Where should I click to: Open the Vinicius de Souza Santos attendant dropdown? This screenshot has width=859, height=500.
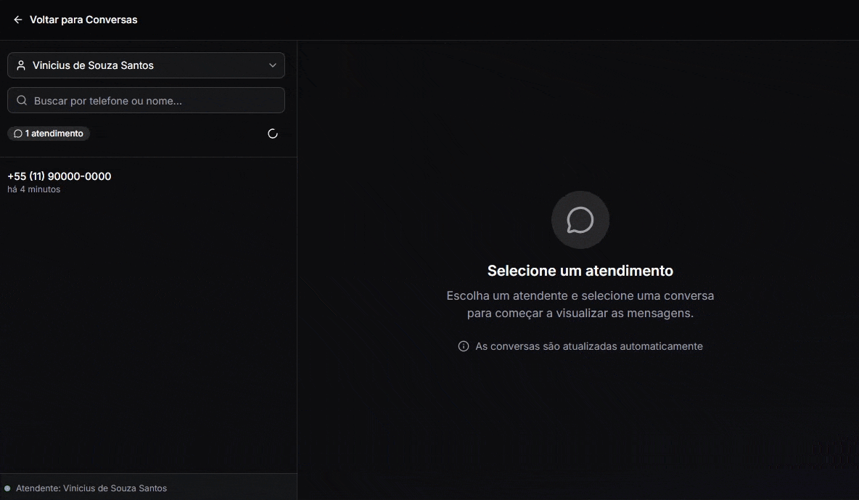[146, 65]
